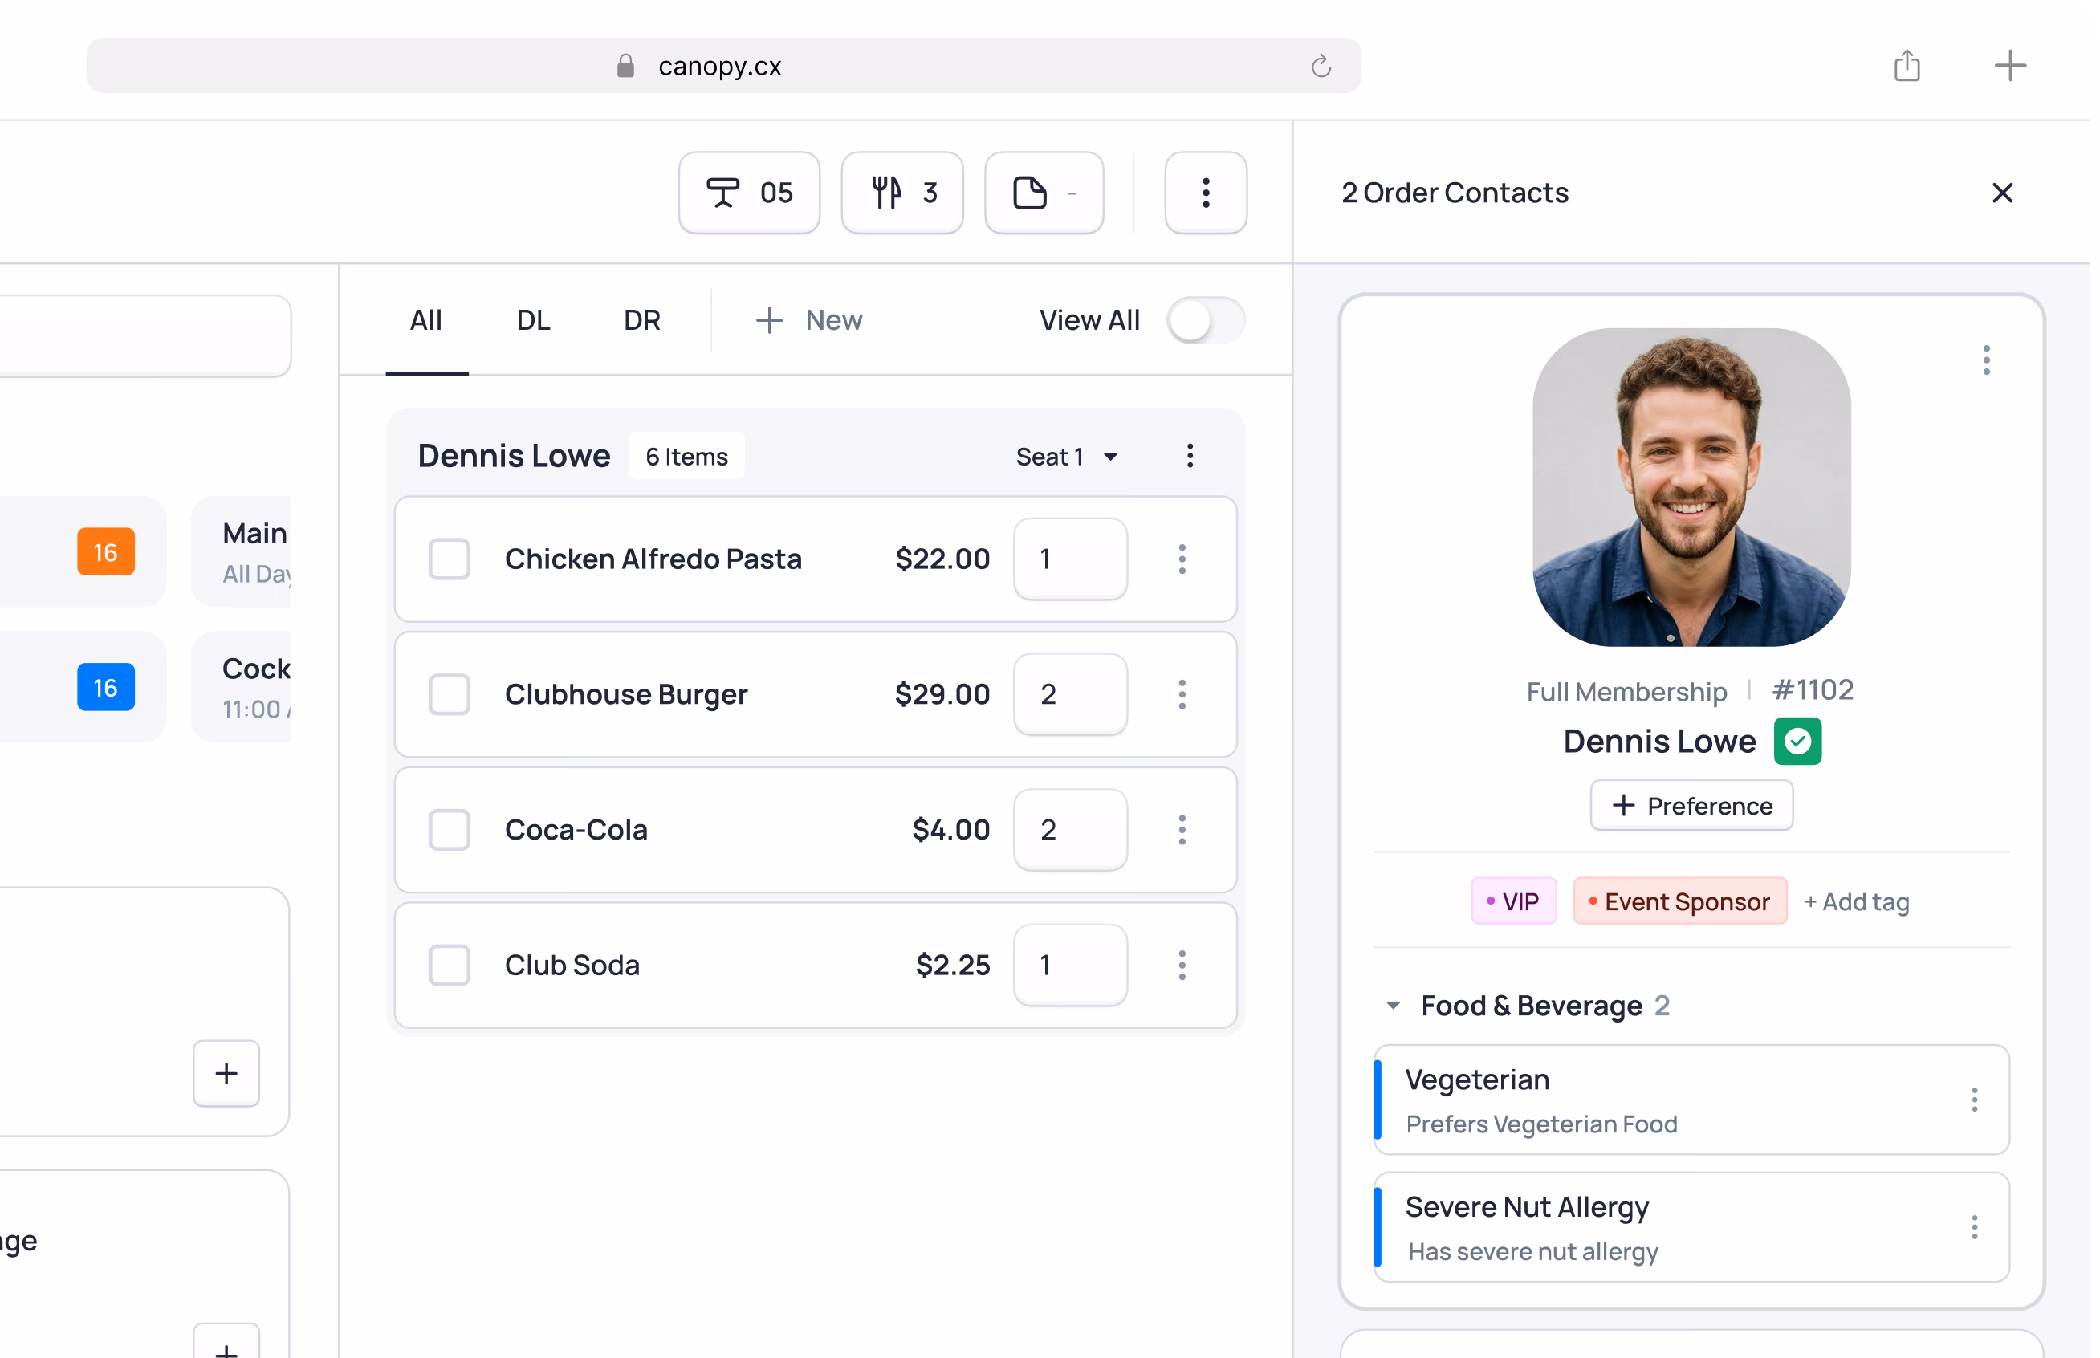This screenshot has width=2100, height=1358.
Task: Click New to add a tab
Action: 809,320
